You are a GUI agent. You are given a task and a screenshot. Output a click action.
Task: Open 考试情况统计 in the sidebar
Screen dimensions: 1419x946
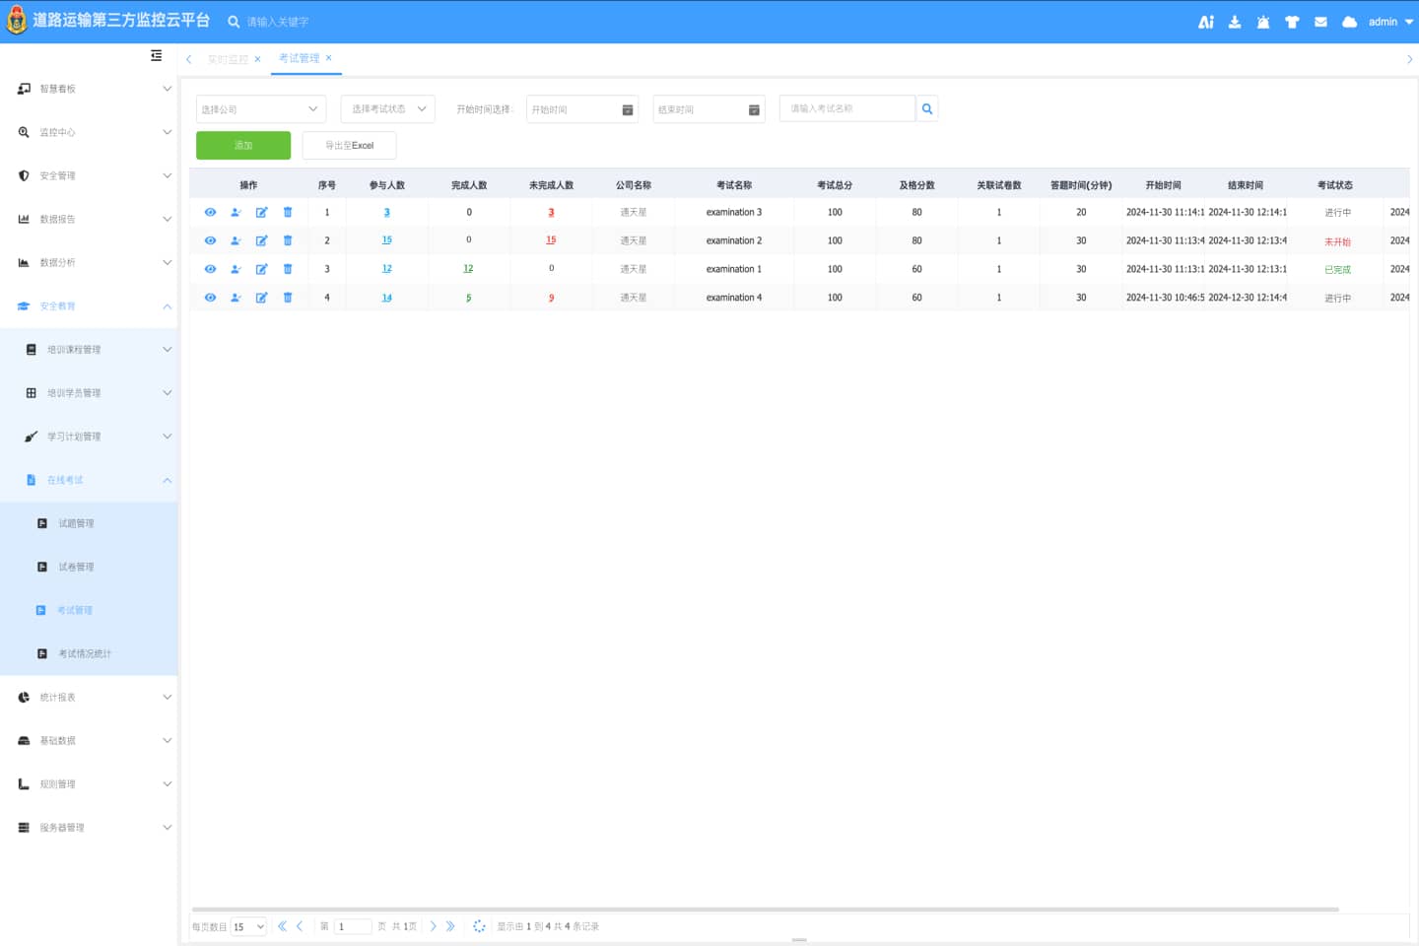[x=89, y=653]
